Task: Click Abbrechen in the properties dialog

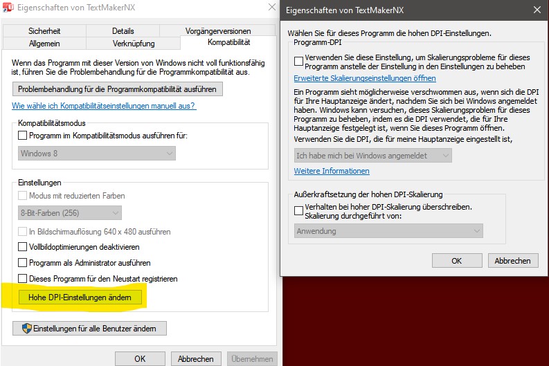Action: pos(196,358)
